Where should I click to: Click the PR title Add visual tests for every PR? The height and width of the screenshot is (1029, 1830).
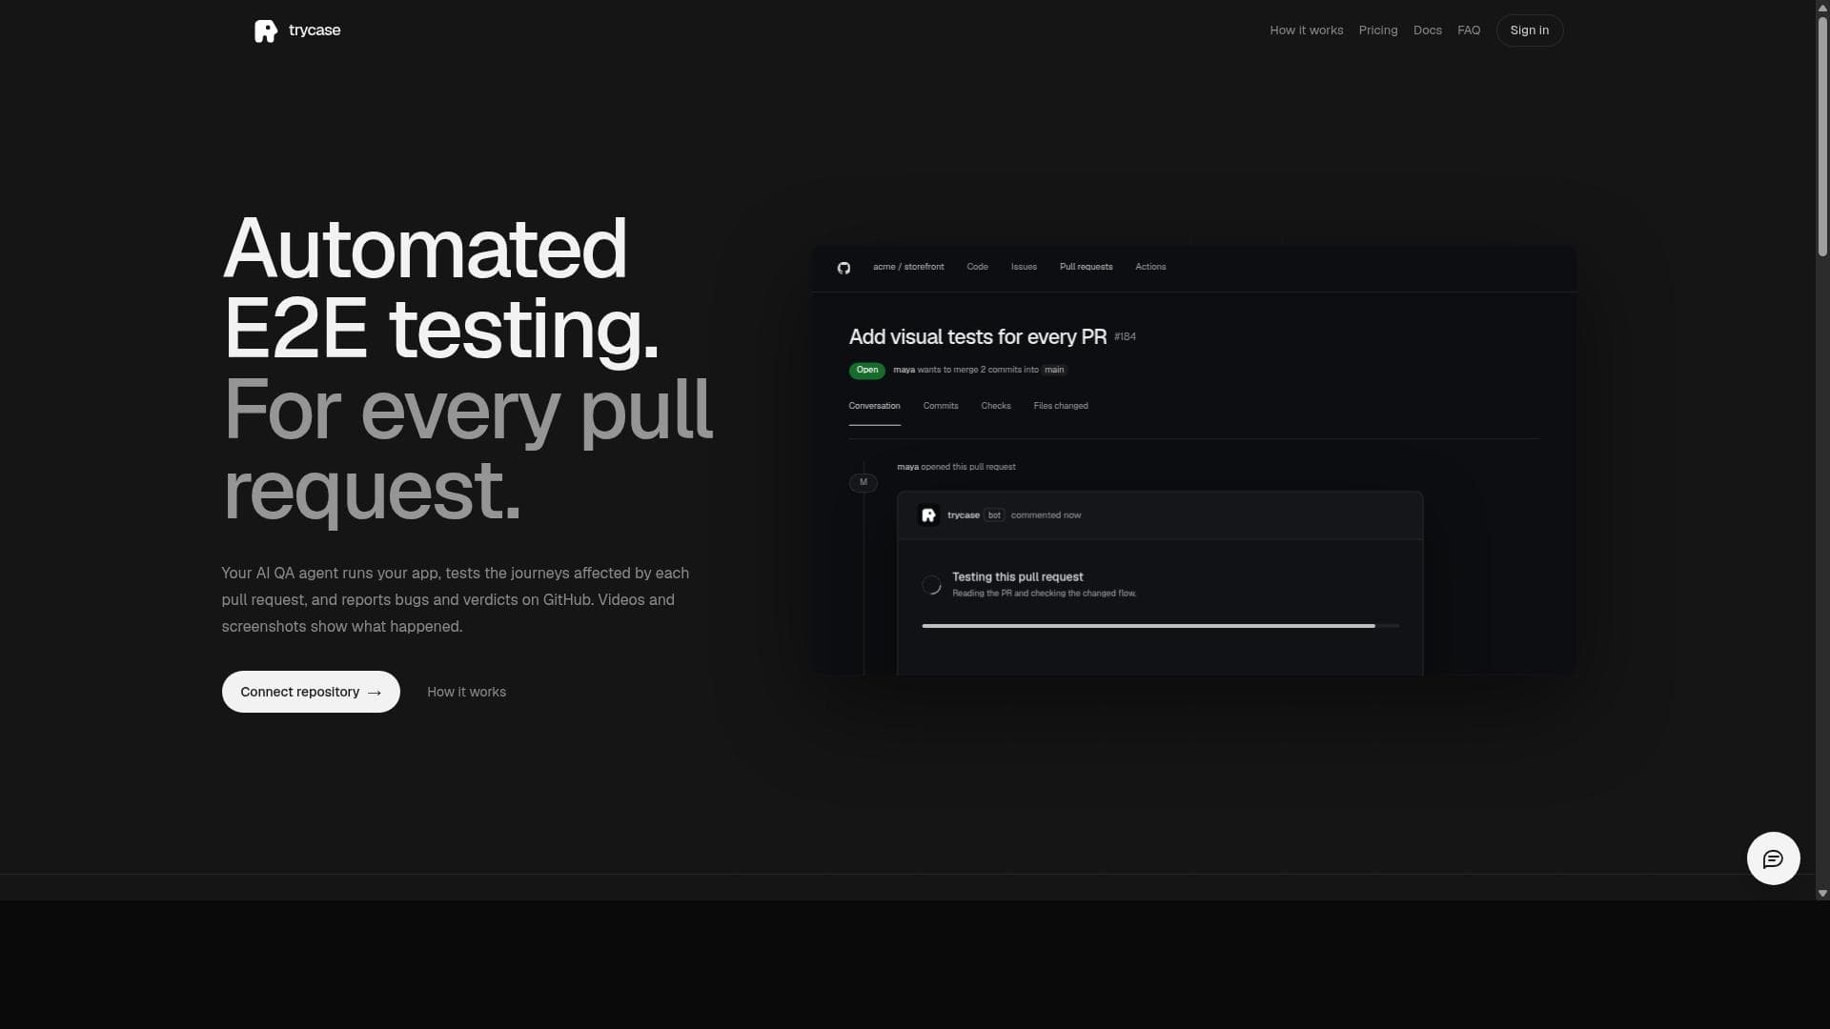pos(978,337)
